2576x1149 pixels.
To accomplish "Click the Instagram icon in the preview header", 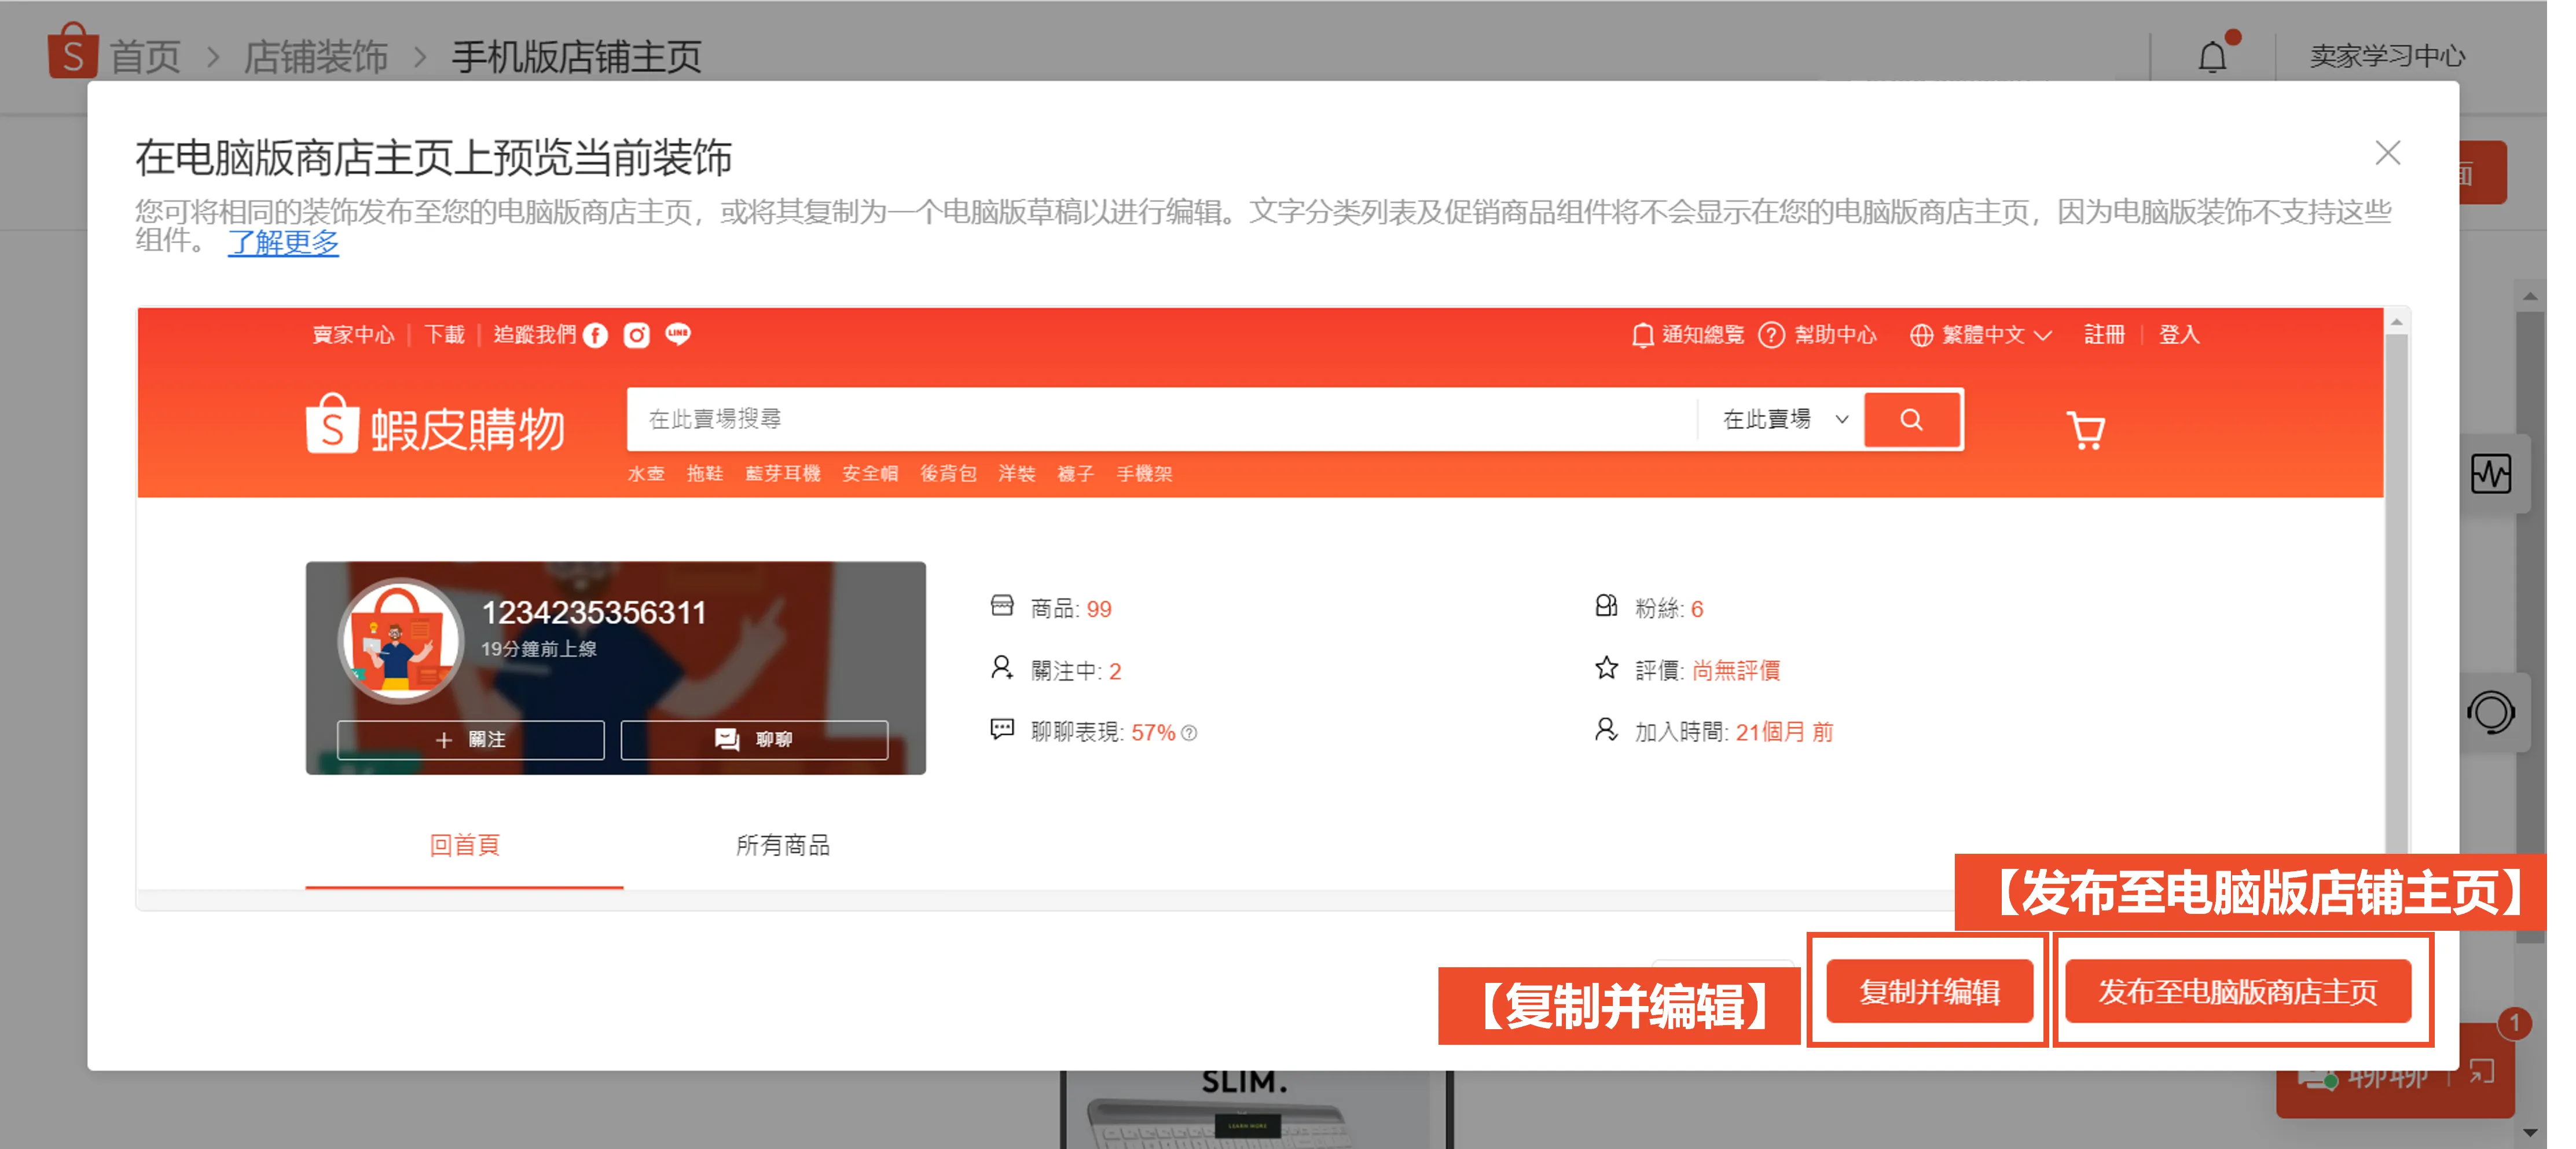I will pyautogui.click(x=637, y=335).
